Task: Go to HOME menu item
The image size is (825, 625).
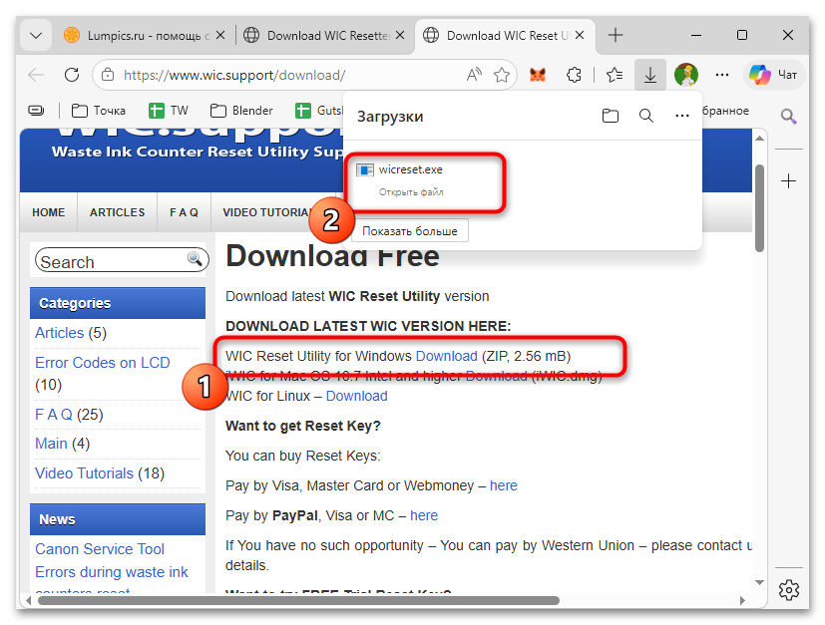Action: [x=49, y=212]
